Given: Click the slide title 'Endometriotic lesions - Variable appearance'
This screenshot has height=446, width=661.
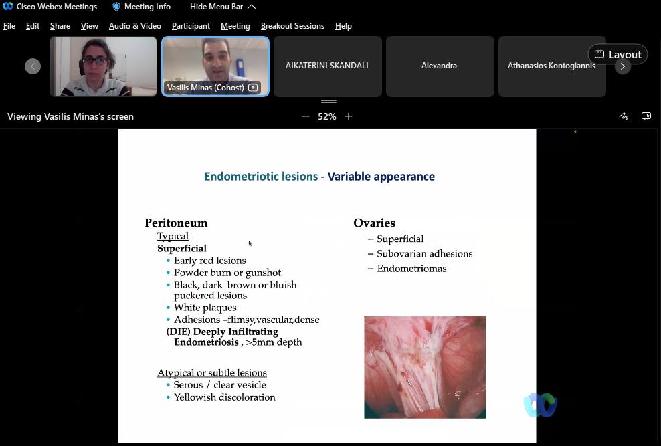Looking at the screenshot, I should 319,176.
